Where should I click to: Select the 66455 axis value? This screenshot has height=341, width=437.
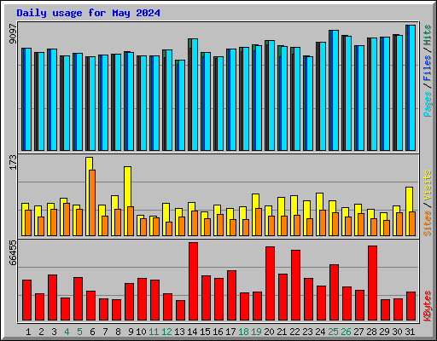coord(13,252)
